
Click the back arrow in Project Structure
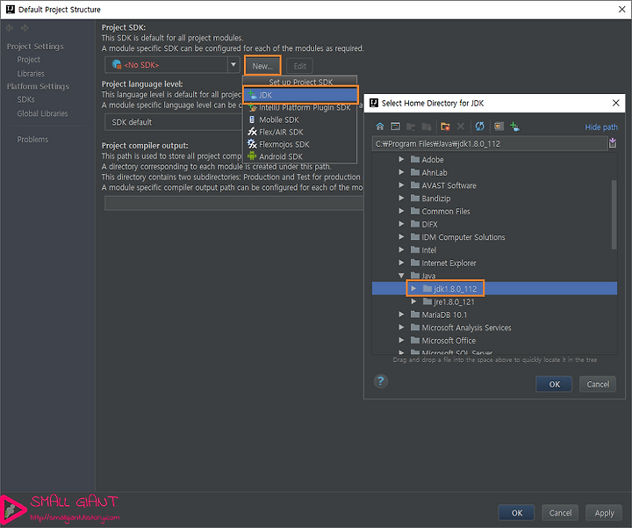[10, 28]
